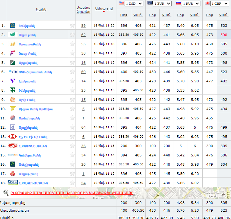The image size is (231, 219).
Task: Toggle favorite star for Ամերիաբանկ row
Action: pyautogui.click(x=72, y=164)
